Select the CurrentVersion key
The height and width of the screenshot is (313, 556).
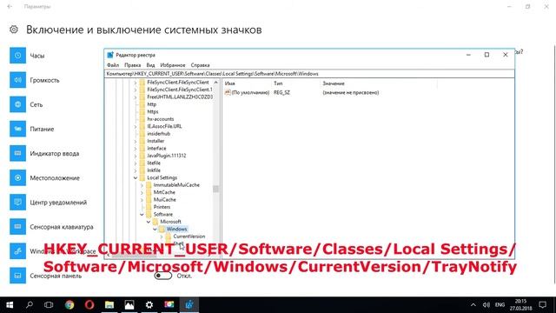tap(189, 236)
